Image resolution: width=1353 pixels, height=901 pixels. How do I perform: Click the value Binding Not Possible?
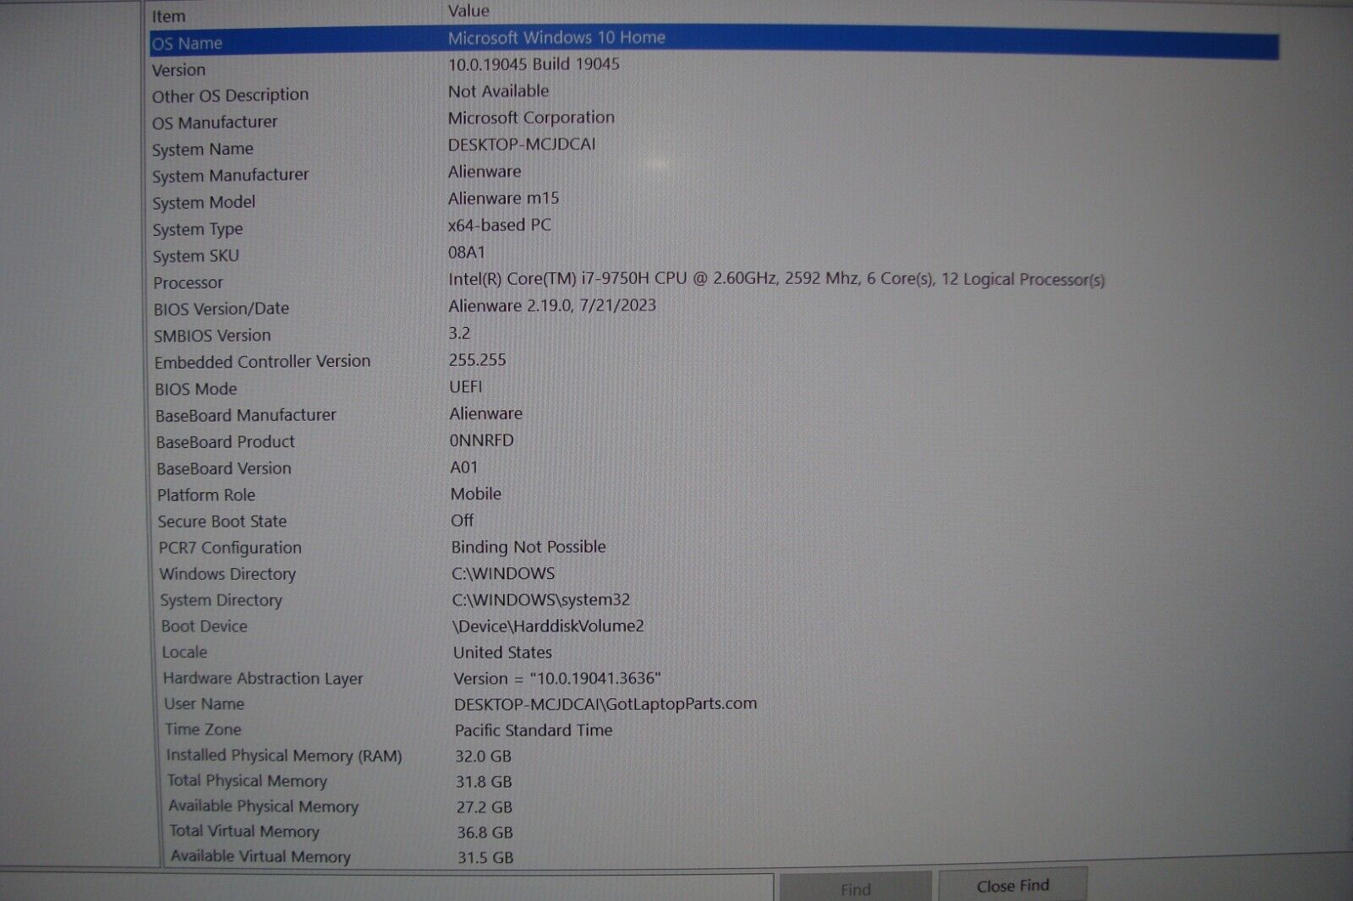pos(529,547)
